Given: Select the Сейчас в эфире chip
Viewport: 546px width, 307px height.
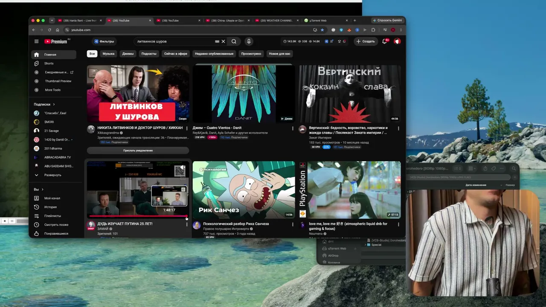Looking at the screenshot, I should [x=176, y=54].
